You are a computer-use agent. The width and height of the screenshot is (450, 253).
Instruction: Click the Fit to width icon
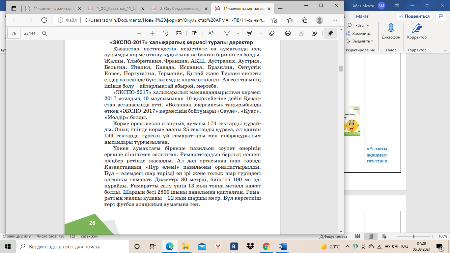coord(179,33)
